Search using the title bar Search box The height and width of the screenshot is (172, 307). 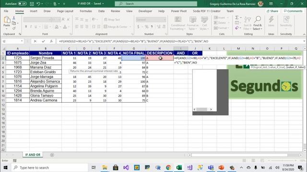tap(156, 4)
